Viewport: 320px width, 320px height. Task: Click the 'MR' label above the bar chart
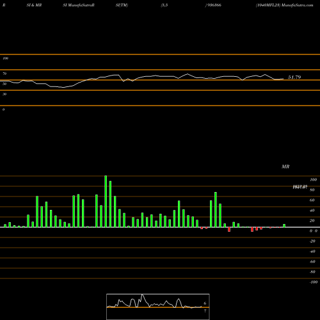285,166
